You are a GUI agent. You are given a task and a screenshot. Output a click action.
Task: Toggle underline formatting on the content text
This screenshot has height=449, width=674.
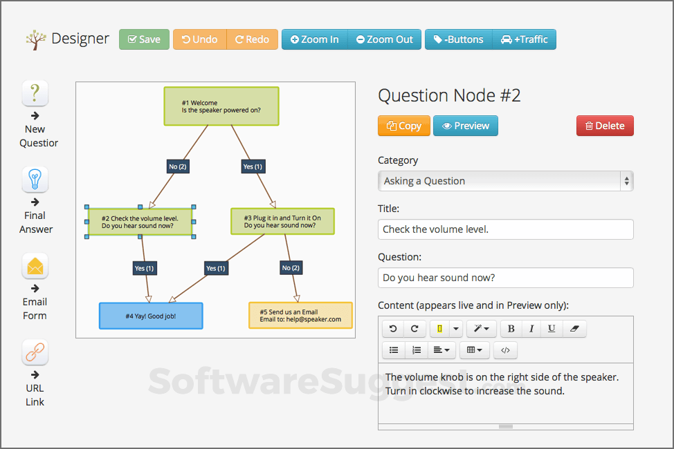click(551, 329)
